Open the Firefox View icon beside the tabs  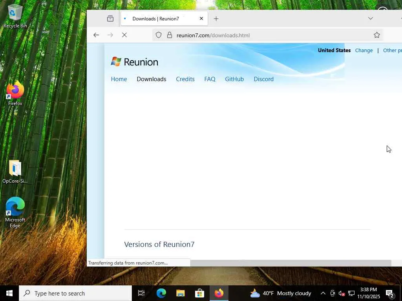click(110, 18)
